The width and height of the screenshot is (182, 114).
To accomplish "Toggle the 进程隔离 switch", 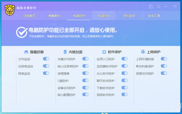I will click(x=85, y=73).
